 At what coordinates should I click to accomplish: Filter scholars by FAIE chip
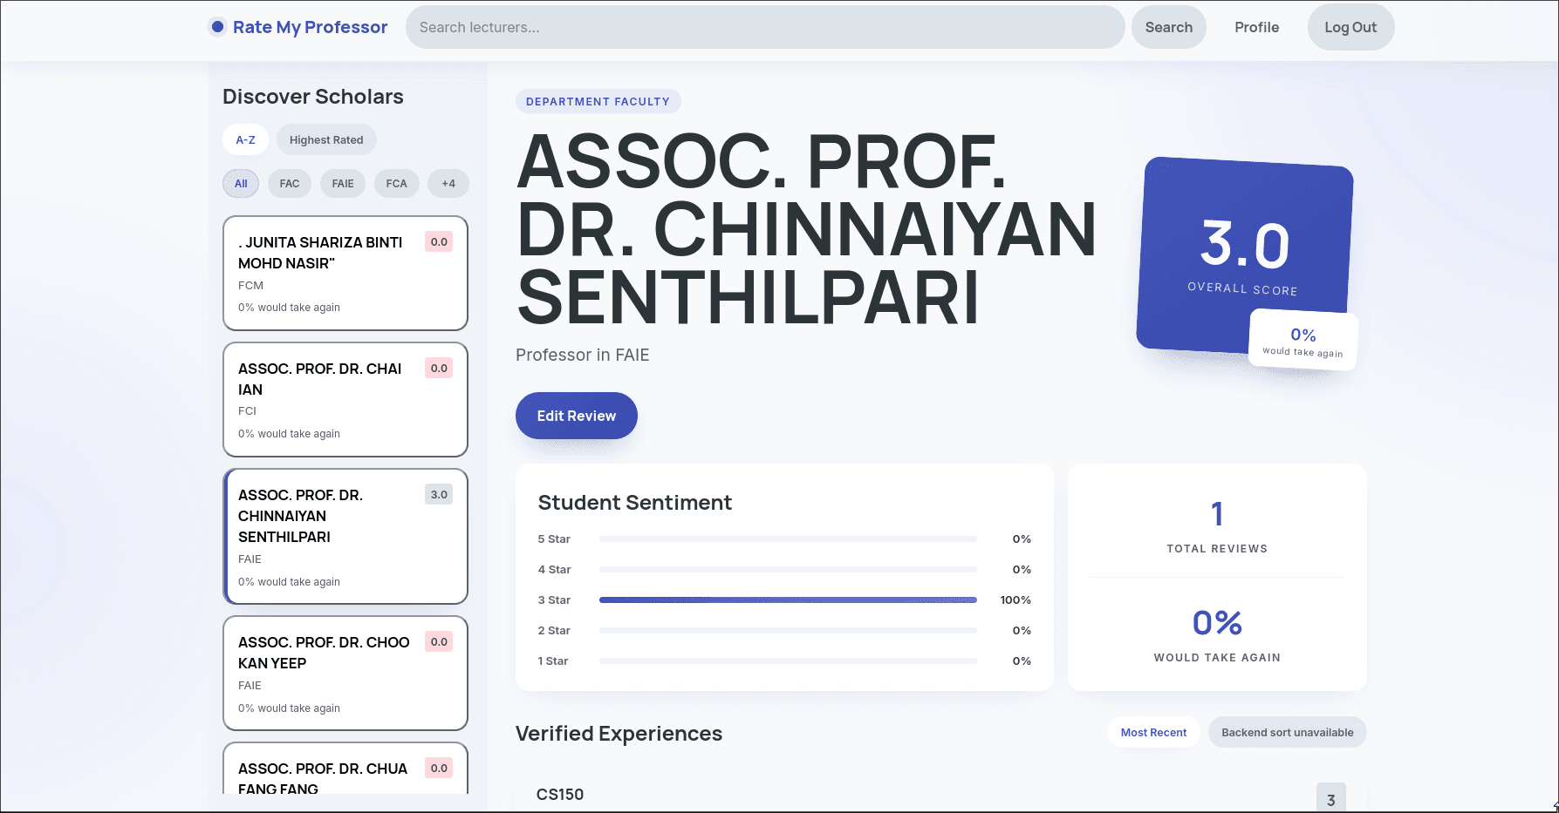coord(343,183)
